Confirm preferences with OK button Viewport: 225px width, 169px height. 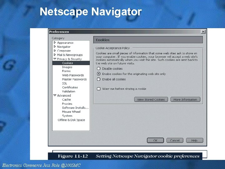coord(155,141)
